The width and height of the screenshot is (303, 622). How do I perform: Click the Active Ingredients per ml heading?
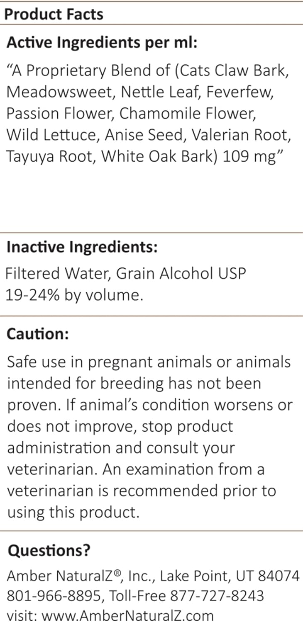102,43
